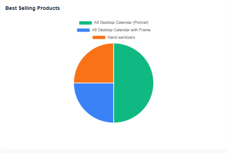The width and height of the screenshot is (228, 153).
Task: Click the blue legend color box
Action: (83, 30)
